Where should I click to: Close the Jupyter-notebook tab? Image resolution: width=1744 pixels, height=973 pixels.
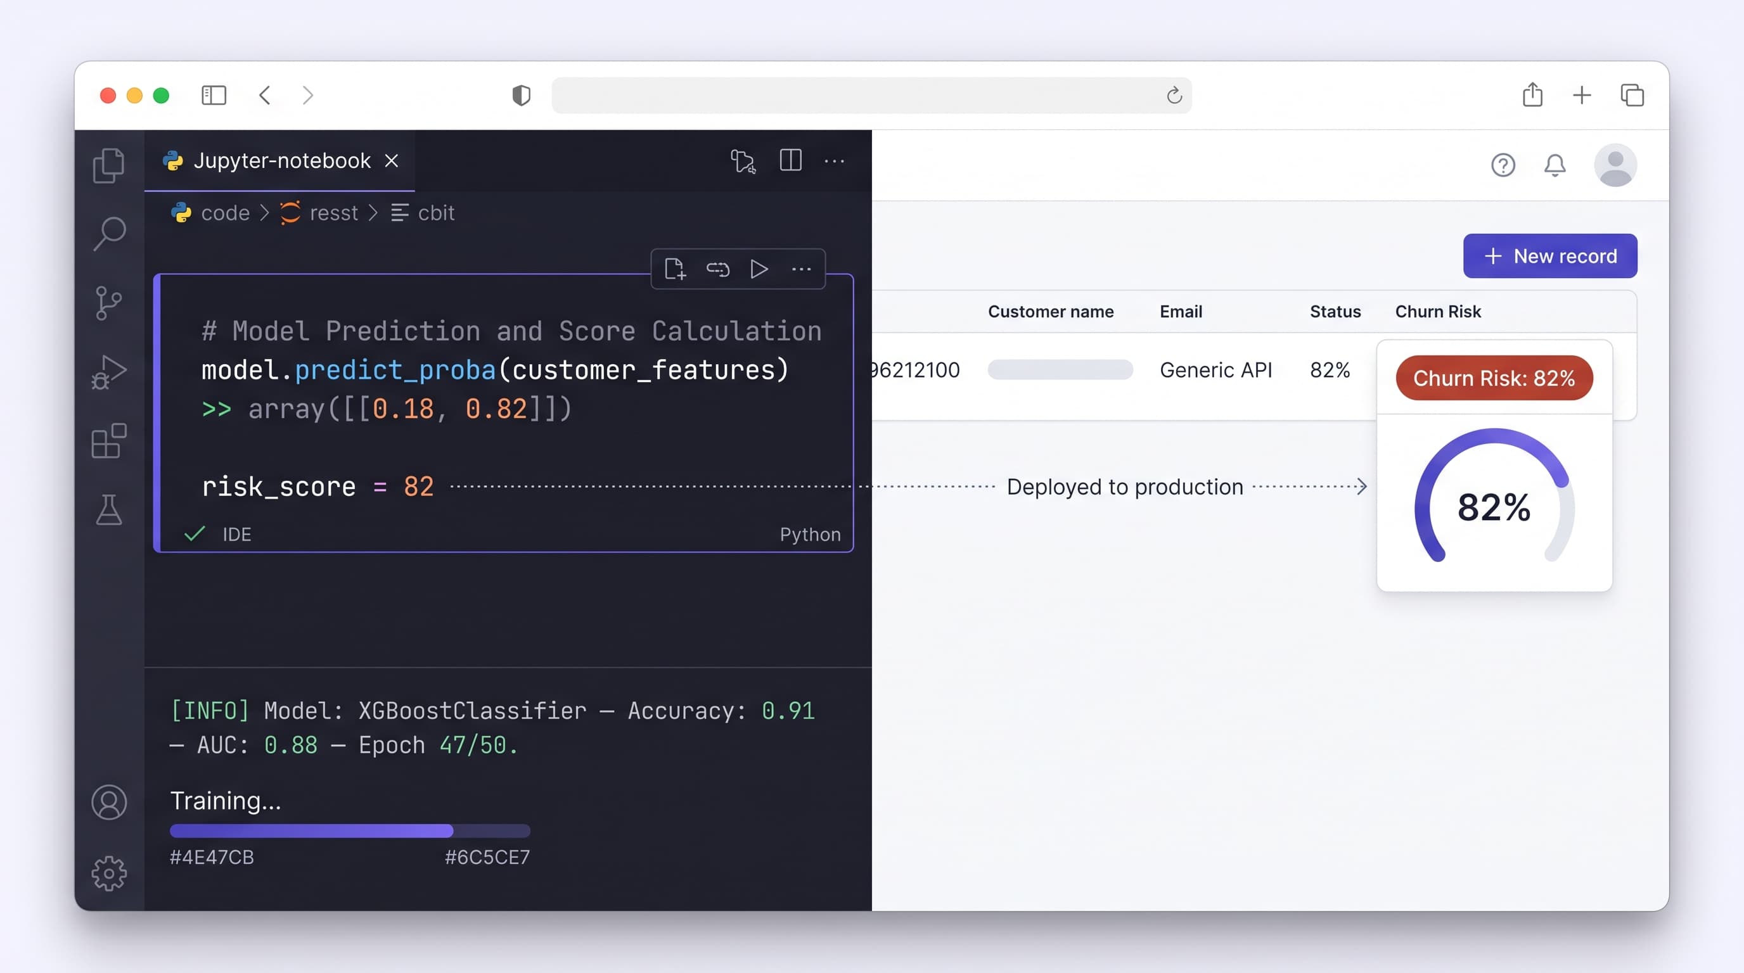tap(391, 161)
